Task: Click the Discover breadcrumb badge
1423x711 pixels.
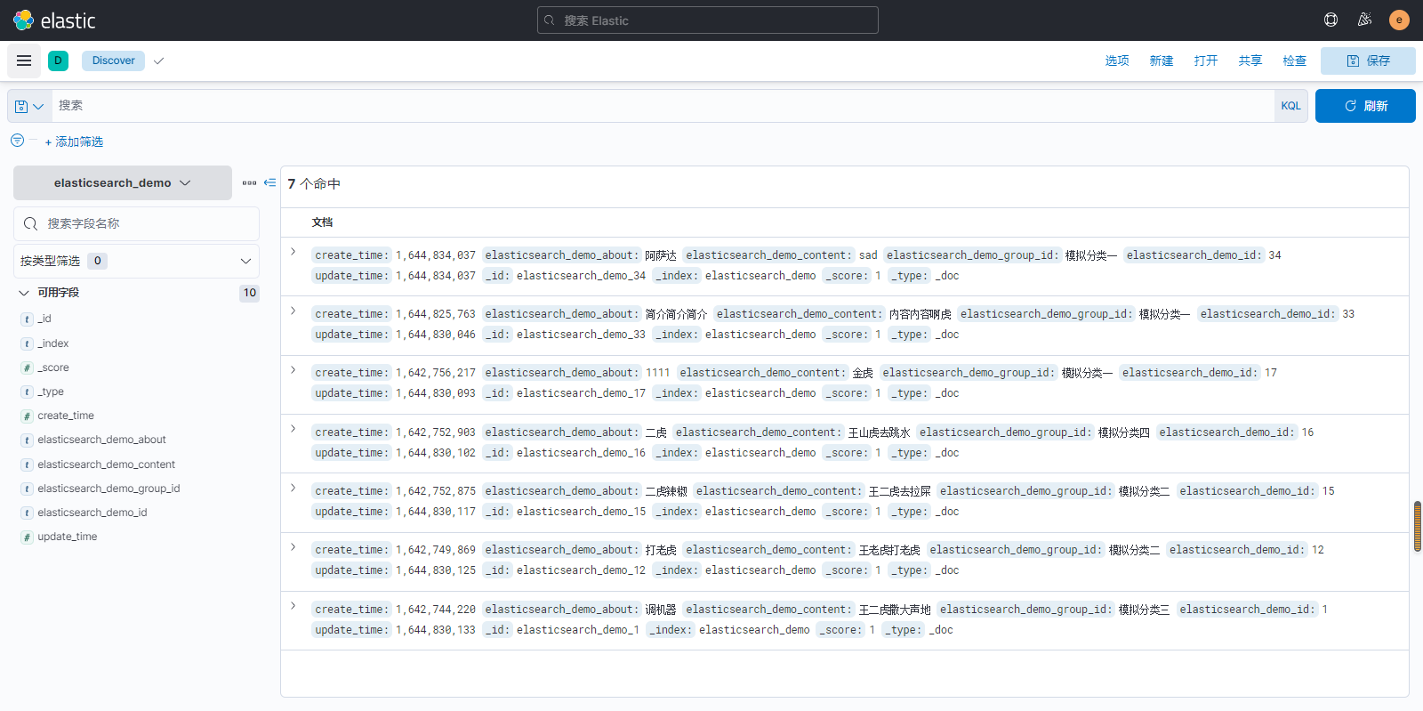Action: tap(113, 61)
